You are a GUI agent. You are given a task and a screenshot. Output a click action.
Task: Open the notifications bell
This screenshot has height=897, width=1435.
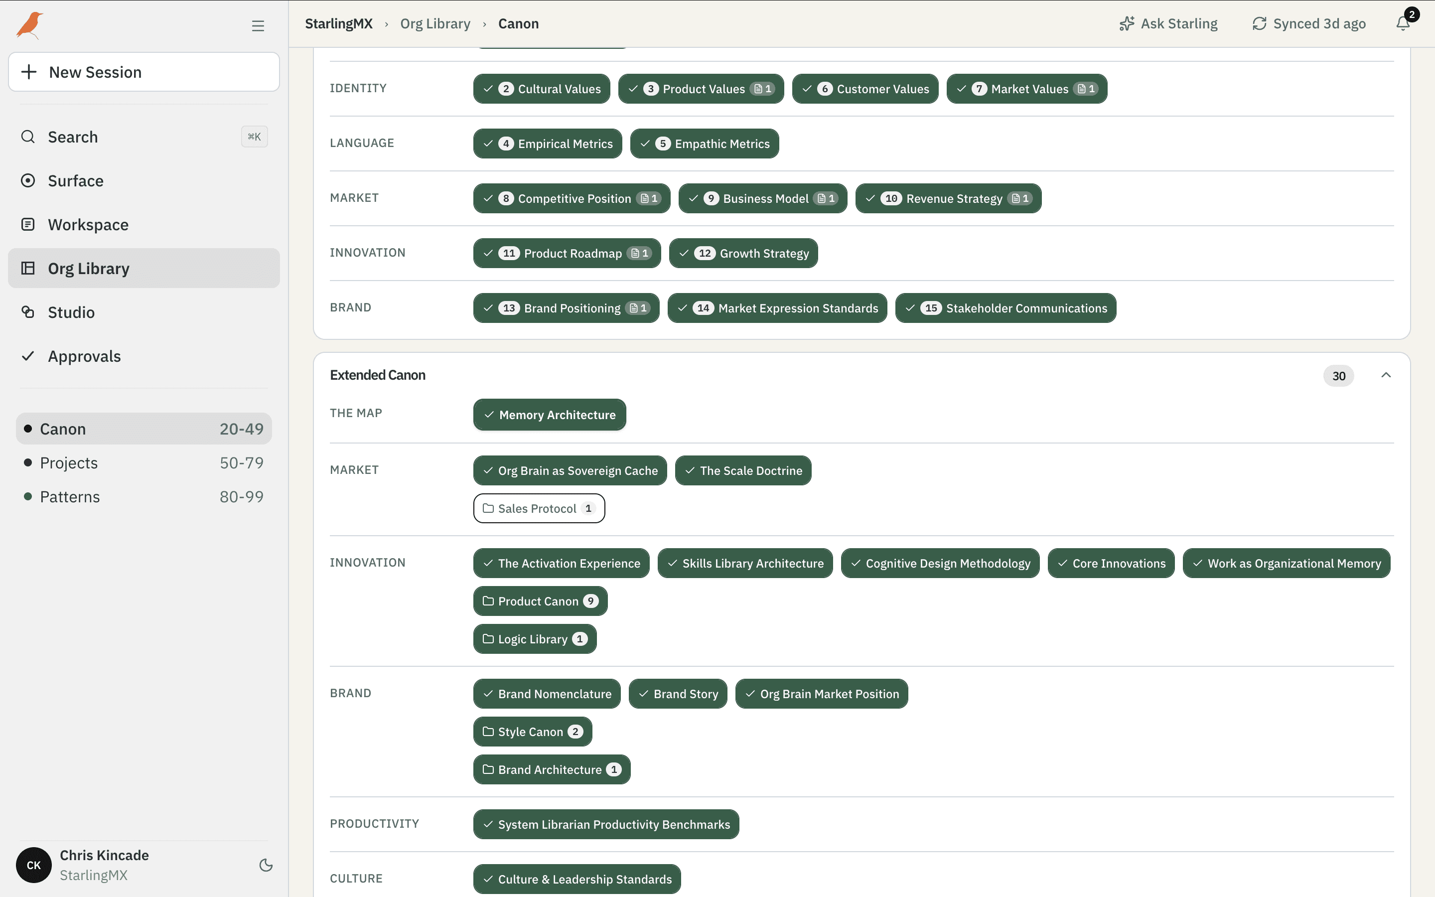pos(1403,23)
